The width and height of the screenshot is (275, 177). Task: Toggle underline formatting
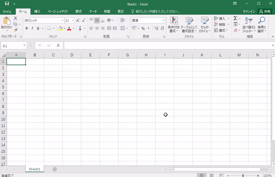38,28
